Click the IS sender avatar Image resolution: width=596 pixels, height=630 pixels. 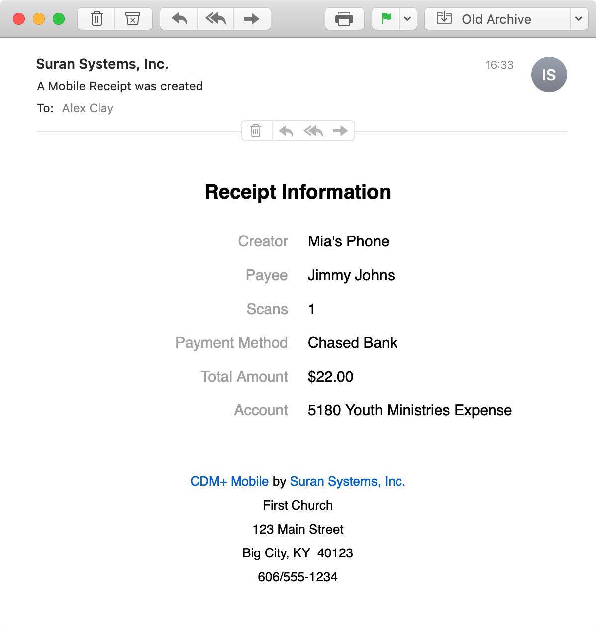click(549, 75)
